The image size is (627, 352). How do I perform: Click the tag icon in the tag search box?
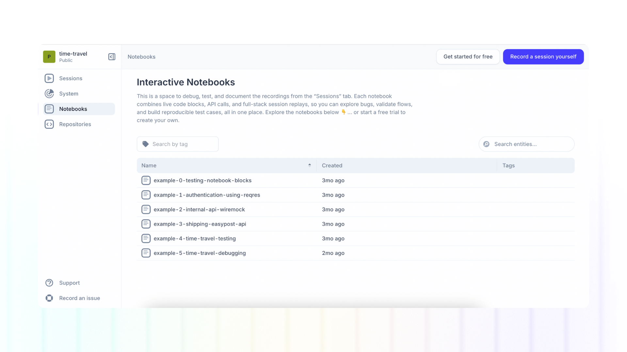pos(145,144)
